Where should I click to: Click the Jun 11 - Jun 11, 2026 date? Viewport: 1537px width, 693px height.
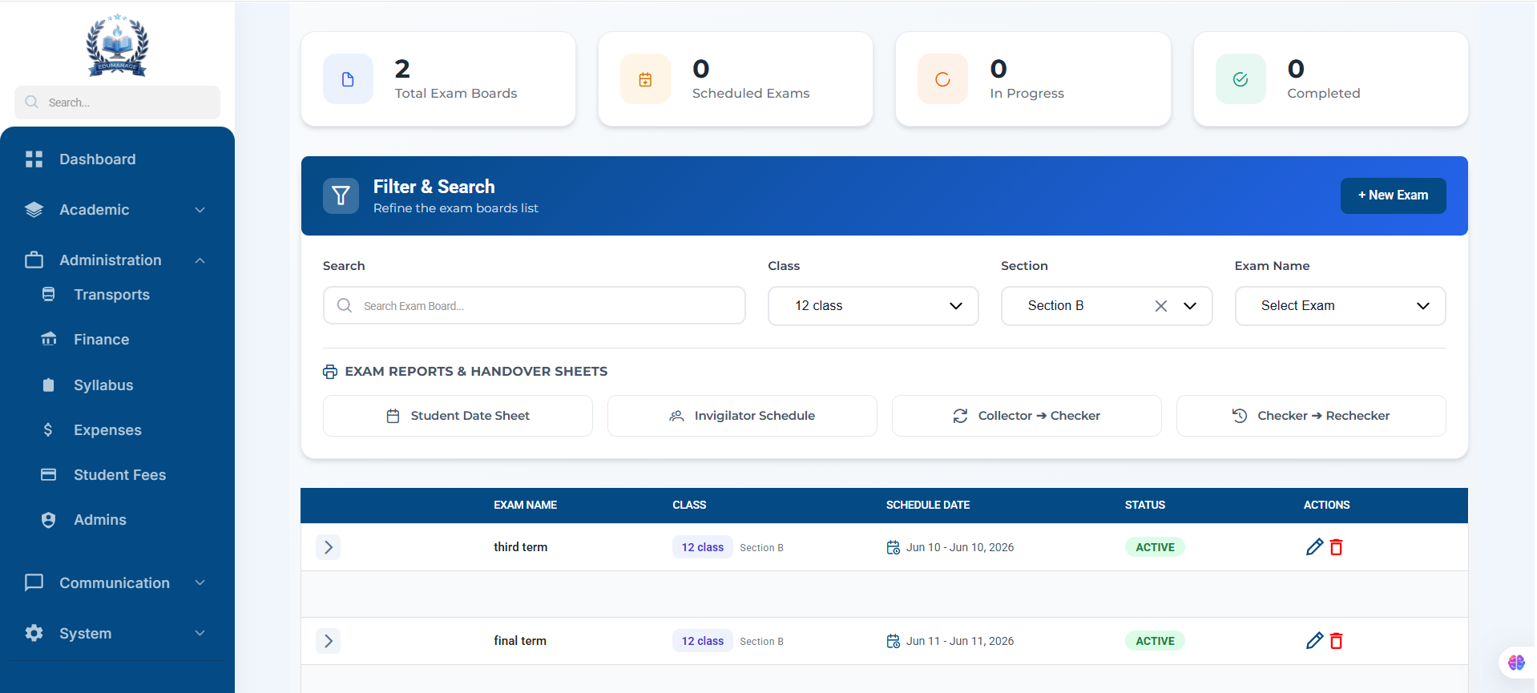pos(960,641)
